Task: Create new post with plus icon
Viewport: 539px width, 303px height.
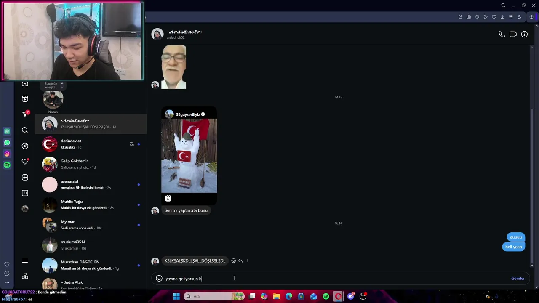Action: tap(25, 177)
